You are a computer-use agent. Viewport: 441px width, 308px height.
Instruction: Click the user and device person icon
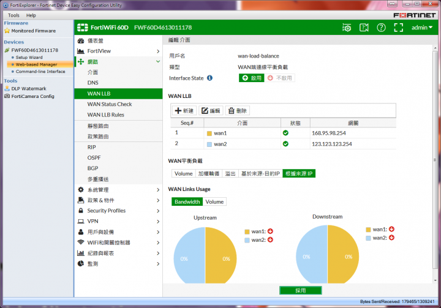(x=81, y=232)
